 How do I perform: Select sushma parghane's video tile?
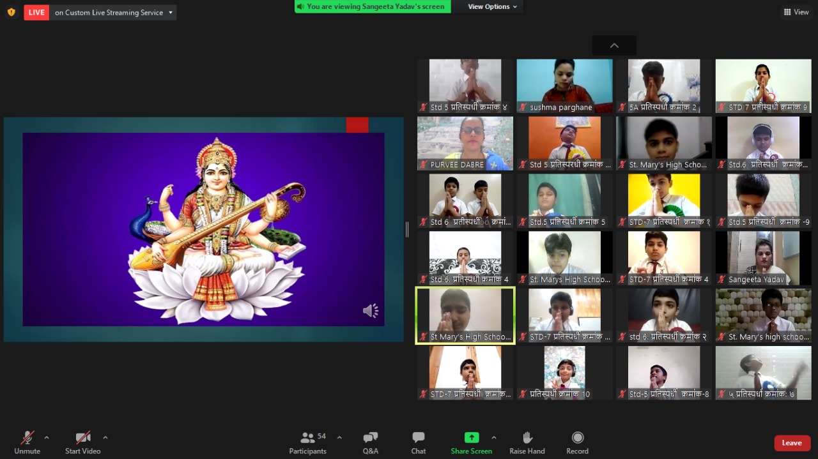(564, 86)
